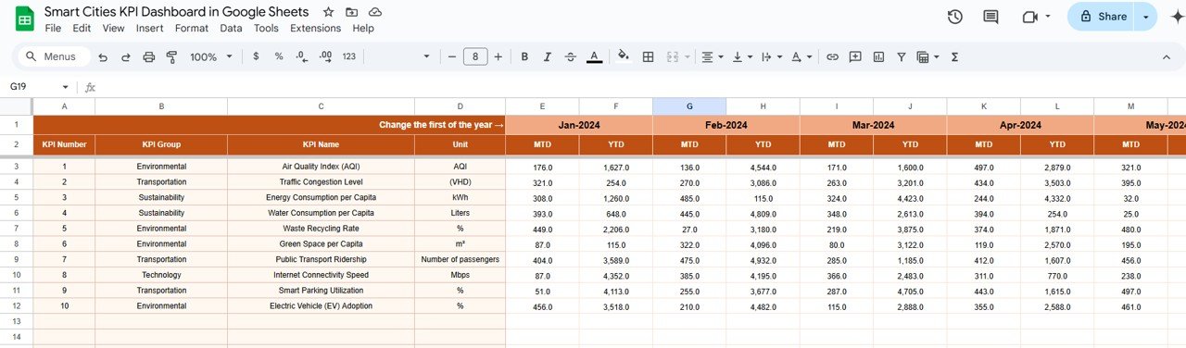Open the Extensions menu
1186x348 pixels.
[x=316, y=28]
